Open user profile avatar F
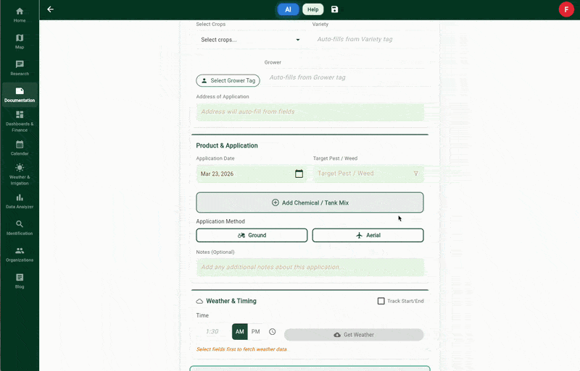The height and width of the screenshot is (371, 580). 566,9
